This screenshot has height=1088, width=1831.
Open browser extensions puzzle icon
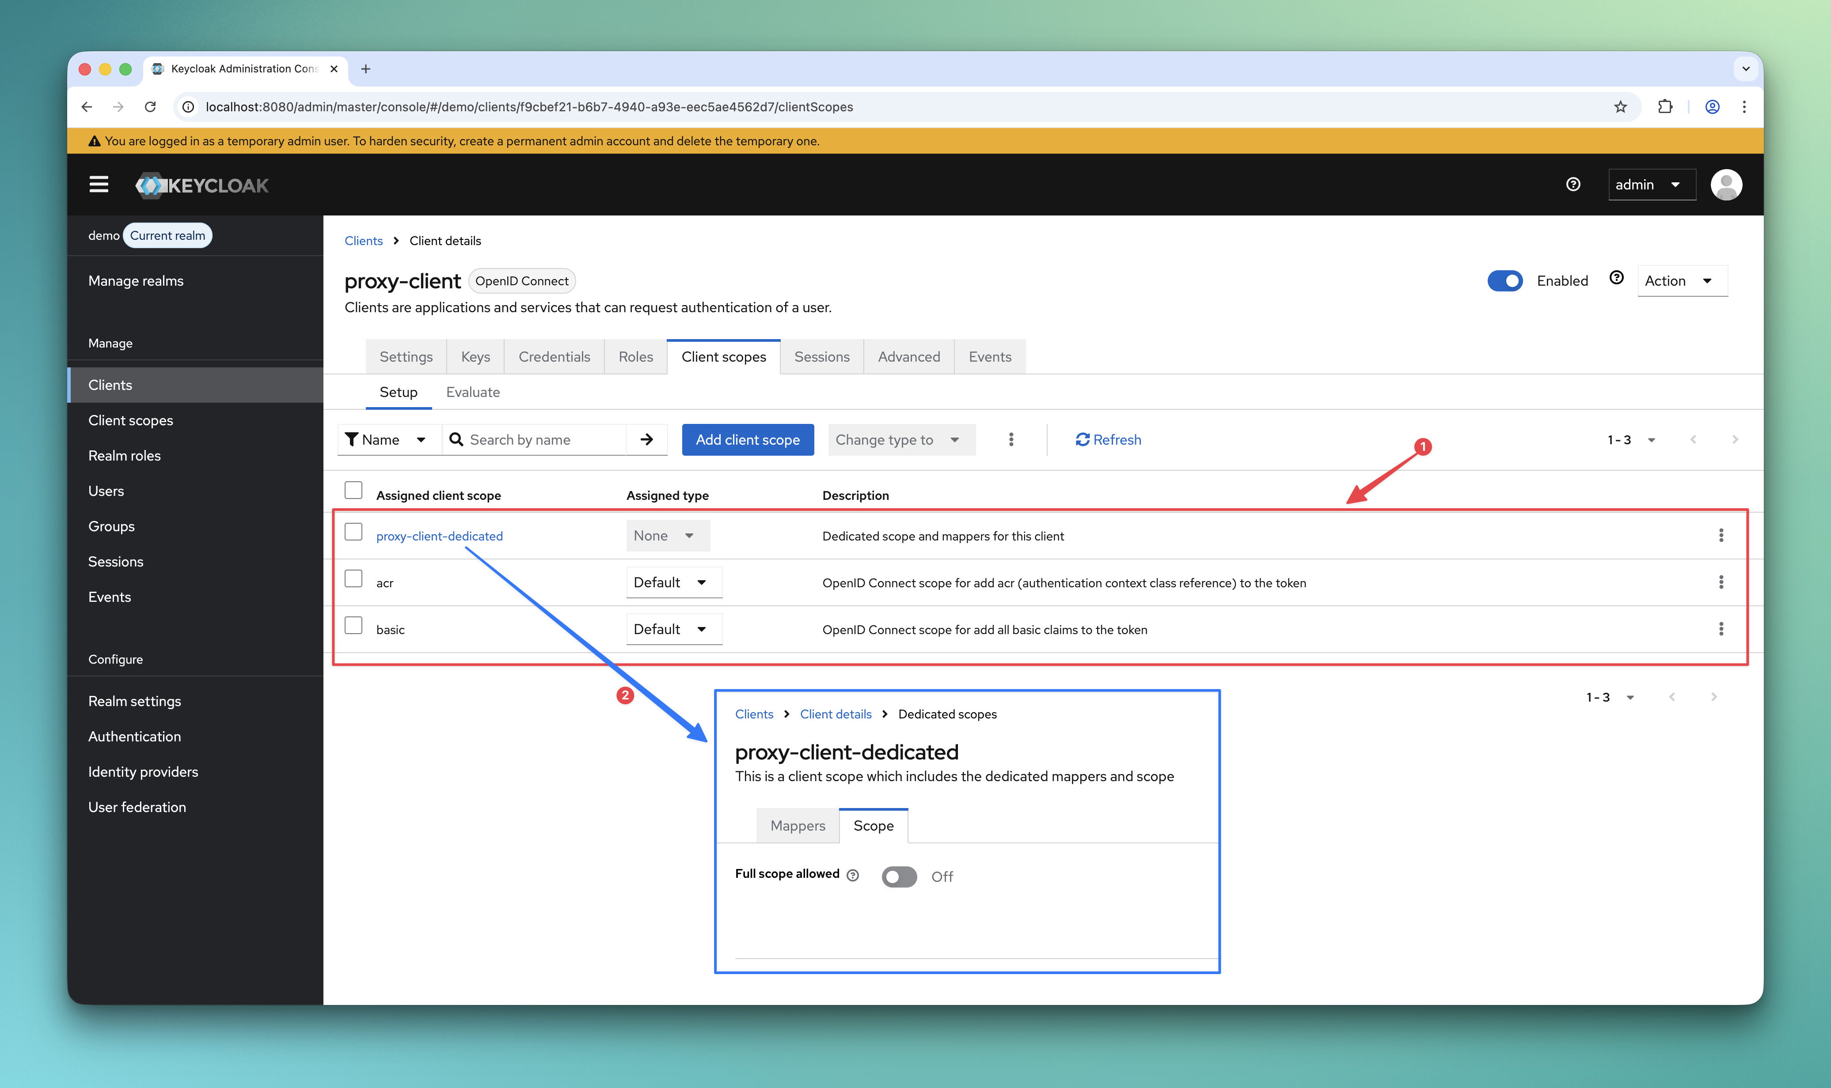pos(1664,107)
